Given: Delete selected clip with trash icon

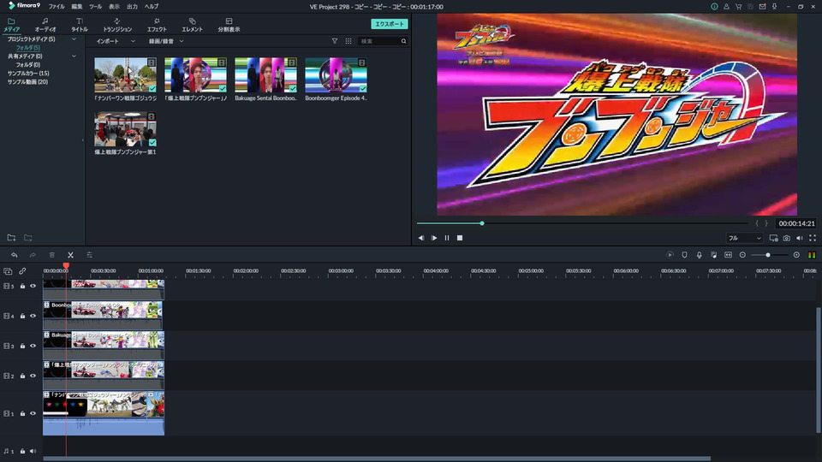Looking at the screenshot, I should pos(52,255).
